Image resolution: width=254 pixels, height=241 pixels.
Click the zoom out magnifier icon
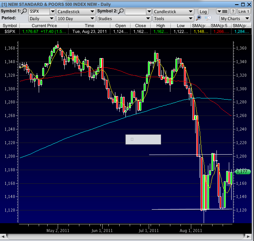tap(208, 18)
